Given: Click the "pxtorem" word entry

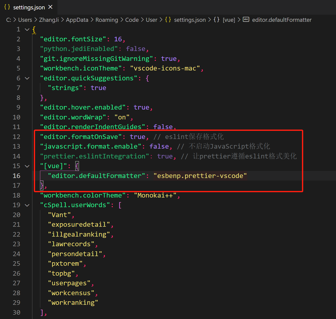Looking at the screenshot, I should [x=65, y=263].
